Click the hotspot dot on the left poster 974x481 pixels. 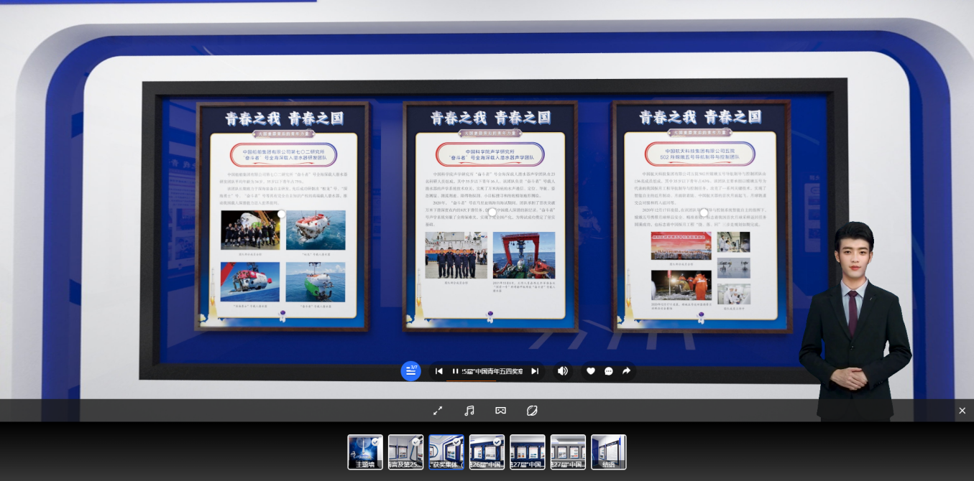282,214
